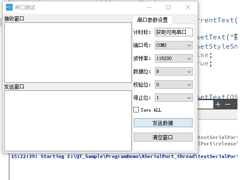Screen dimensions: 240x180
Task: Click the 端口号: label
Action: [x=142, y=45]
